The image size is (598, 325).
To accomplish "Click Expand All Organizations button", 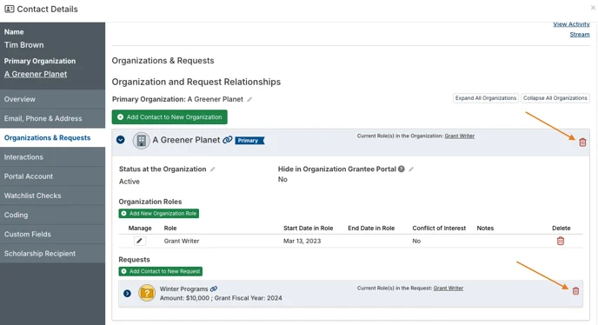I will pyautogui.click(x=486, y=98).
